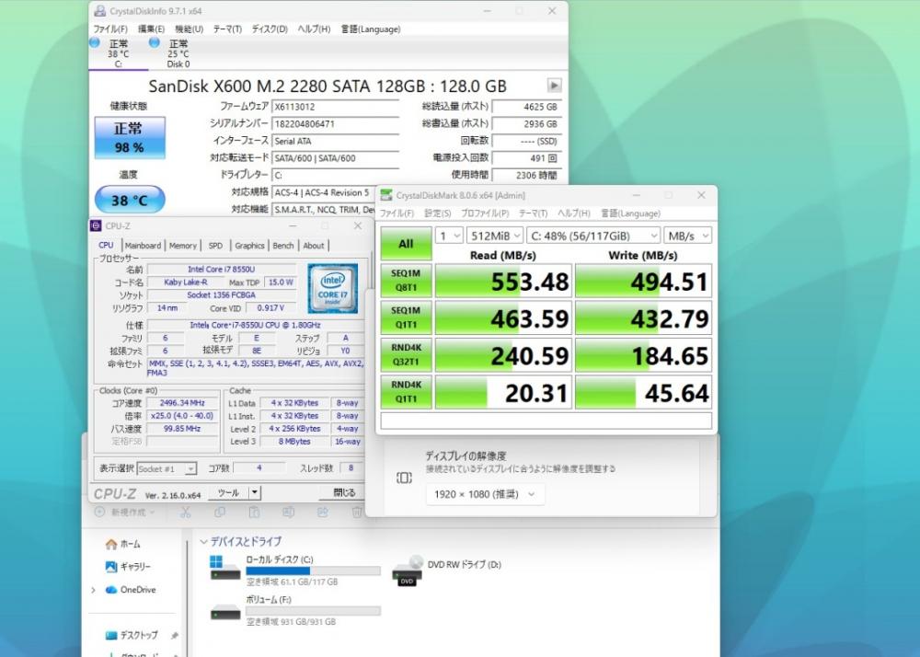Image resolution: width=920 pixels, height=657 pixels.
Task: Click the serial number field 182204806471
Action: pos(336,124)
